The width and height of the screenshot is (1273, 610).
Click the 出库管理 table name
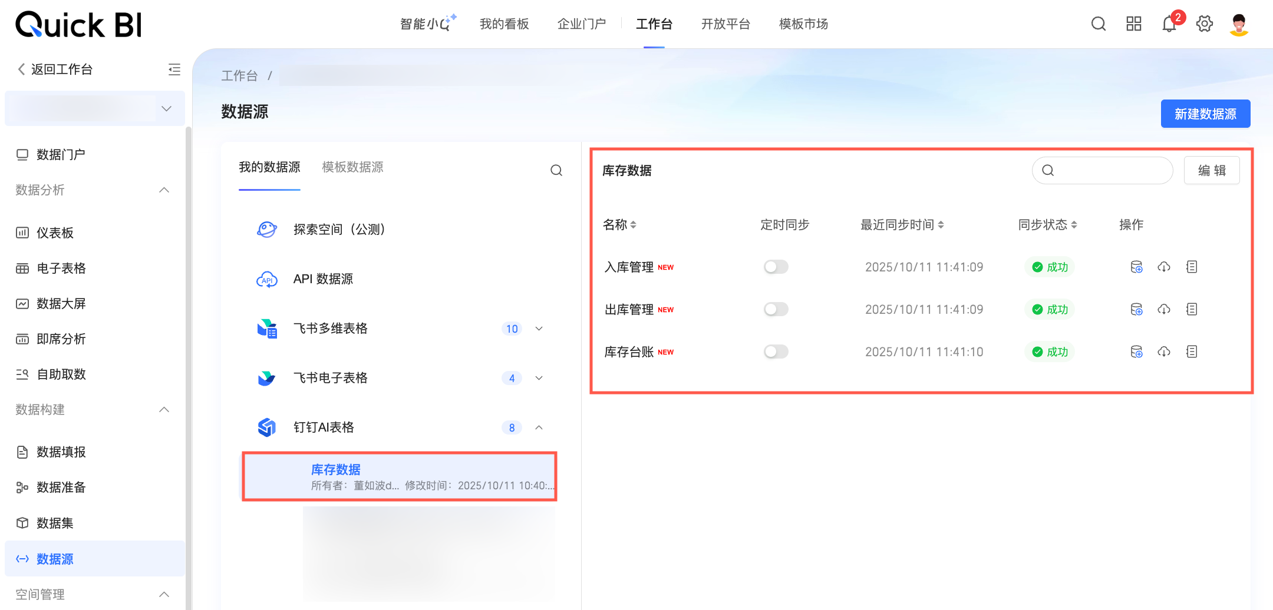[x=629, y=309]
